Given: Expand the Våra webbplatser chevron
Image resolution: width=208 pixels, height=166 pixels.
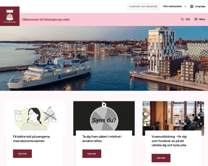Looking at the screenshot, I should pyautogui.click(x=185, y=6).
